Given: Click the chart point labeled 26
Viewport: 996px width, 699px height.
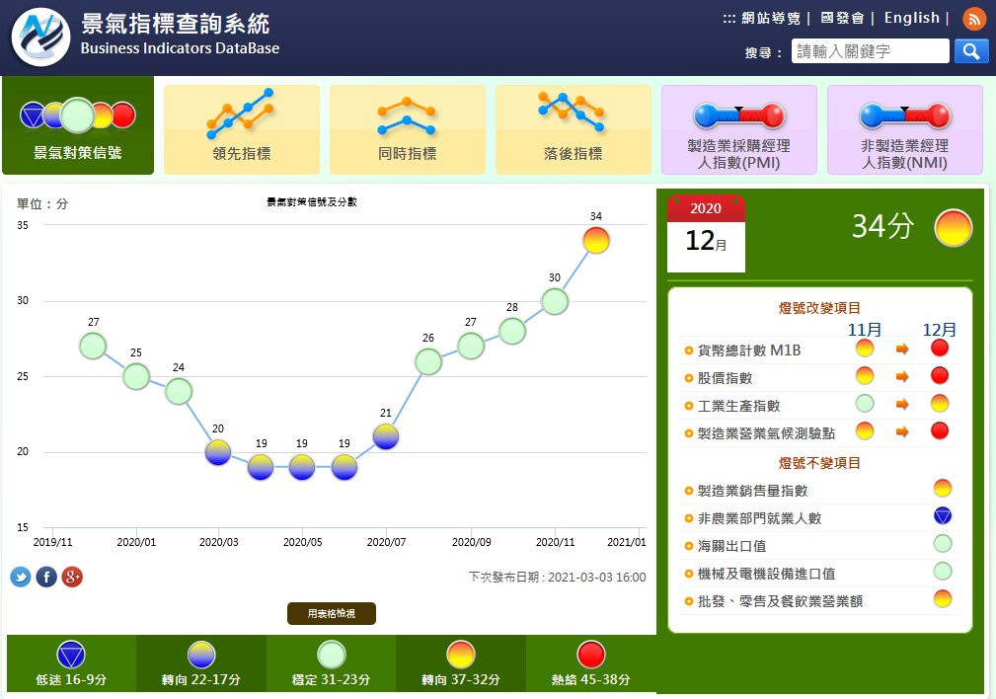Looking at the screenshot, I should click(x=428, y=361).
